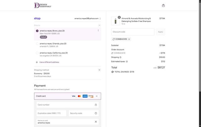The width and height of the screenshot is (201, 127).
Task: Focus the Expiration date field
Action: click(x=51, y=113)
